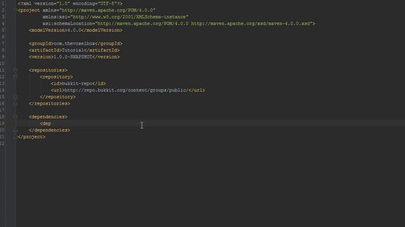Place cursor after the typed <dep text
This screenshot has width=405, height=227.
coord(51,124)
